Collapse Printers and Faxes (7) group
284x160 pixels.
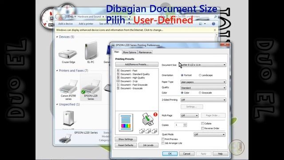57,71
